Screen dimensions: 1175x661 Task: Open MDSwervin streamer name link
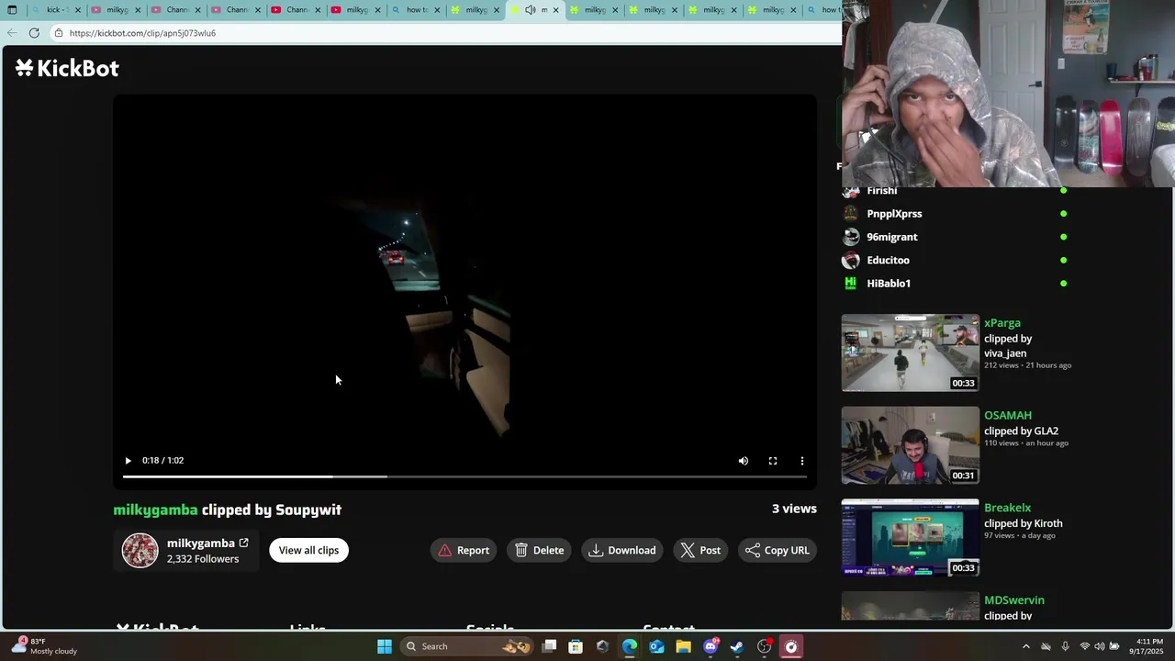1014,600
